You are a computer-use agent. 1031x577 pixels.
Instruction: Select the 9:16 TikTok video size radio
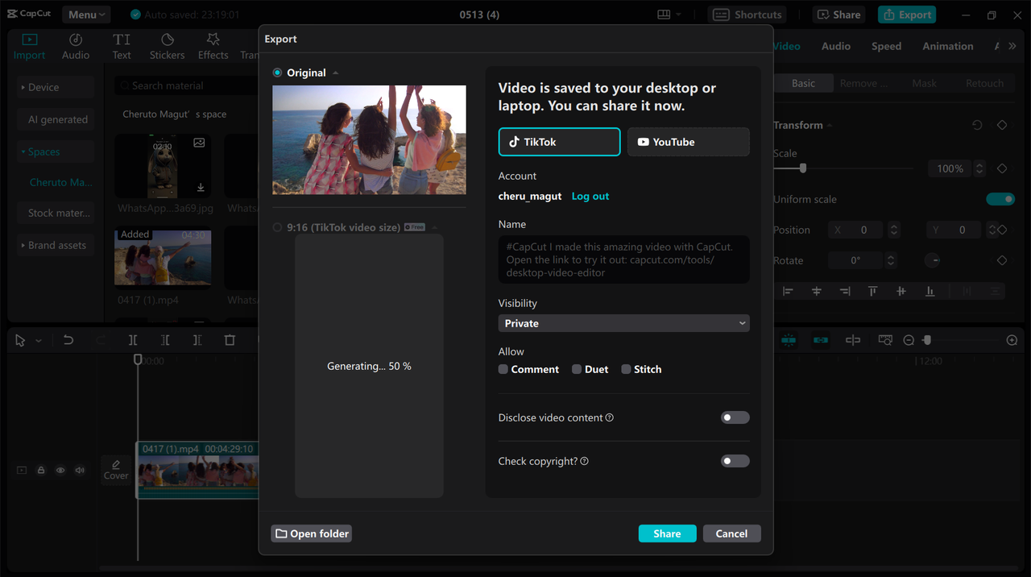[277, 227]
